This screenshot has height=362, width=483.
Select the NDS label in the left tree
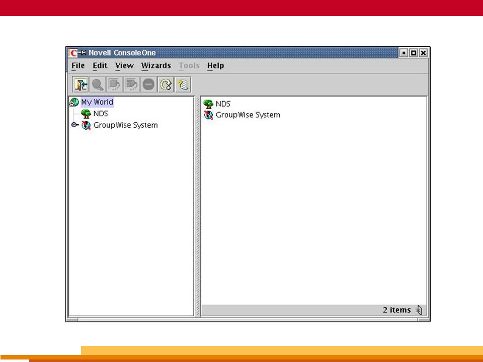coord(101,114)
